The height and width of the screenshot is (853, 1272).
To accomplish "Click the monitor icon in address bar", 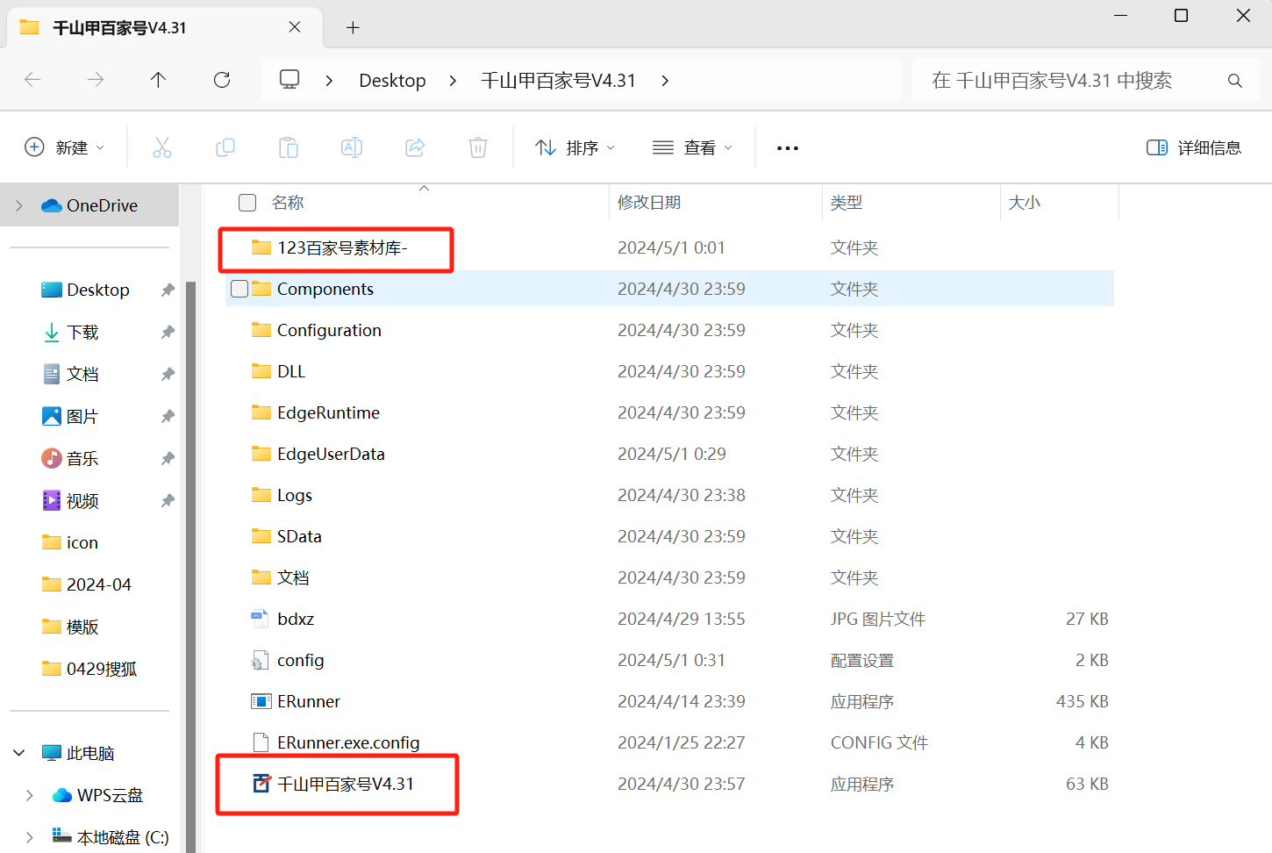I will (289, 80).
